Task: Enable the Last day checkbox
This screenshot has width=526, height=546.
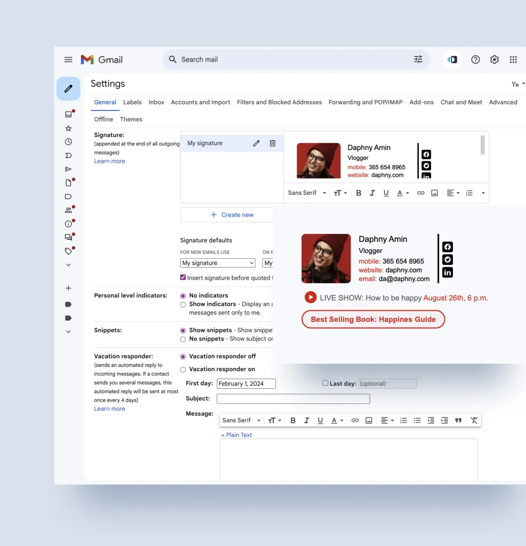Action: pyautogui.click(x=325, y=383)
